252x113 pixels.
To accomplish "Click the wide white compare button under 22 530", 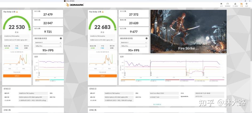I will point(17,72).
